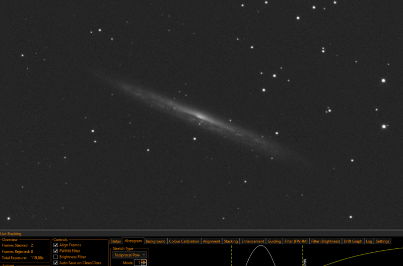Image resolution: width=403 pixels, height=266 pixels.
Task: Open the Enhancement tab
Action: [x=253, y=241]
